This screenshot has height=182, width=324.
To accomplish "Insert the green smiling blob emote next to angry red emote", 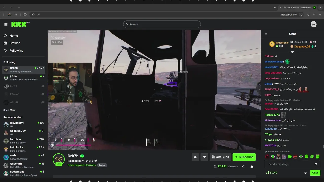I will pyautogui.click(x=290, y=157).
